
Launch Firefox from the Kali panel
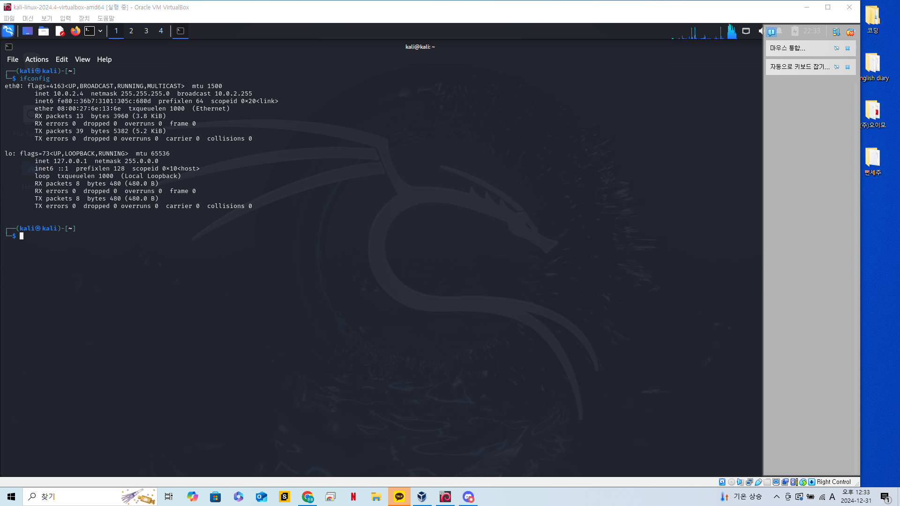click(75, 31)
